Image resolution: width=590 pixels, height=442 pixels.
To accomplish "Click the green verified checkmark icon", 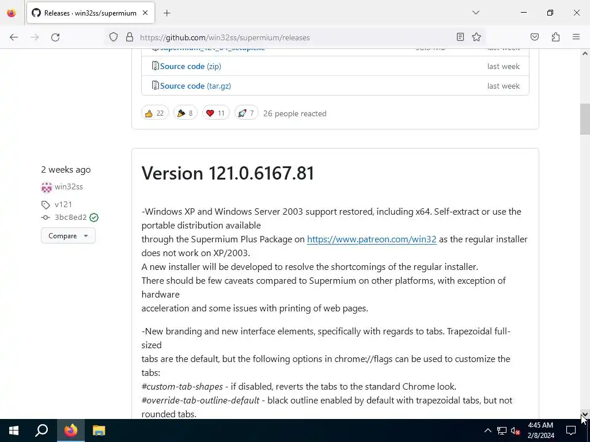I will click(x=94, y=217).
